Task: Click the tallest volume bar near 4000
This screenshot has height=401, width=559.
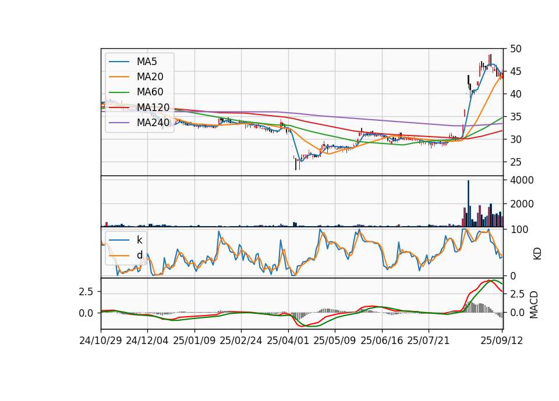Action: click(x=468, y=203)
